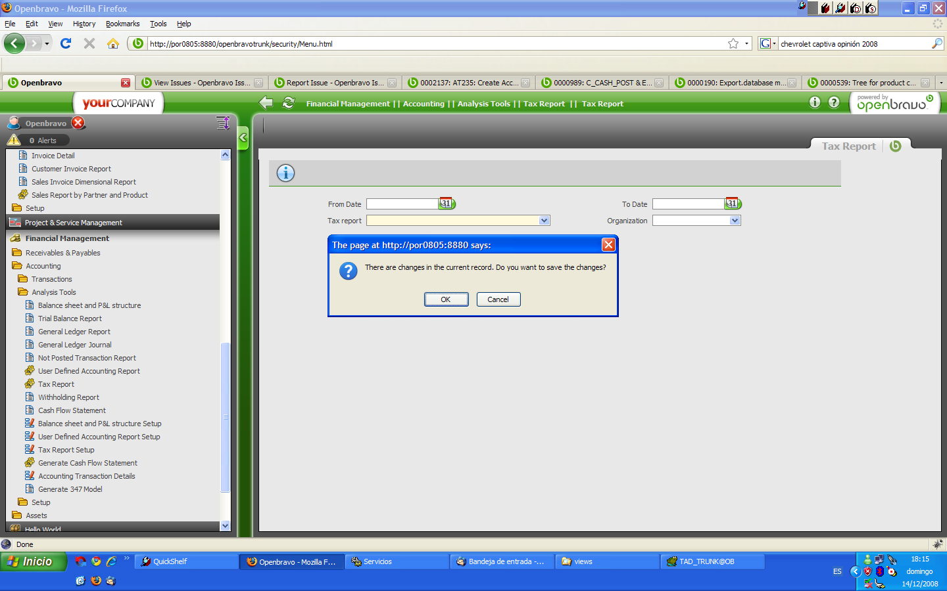947x591 pixels.
Task: Bookmark this page with the star icon
Action: tap(733, 43)
